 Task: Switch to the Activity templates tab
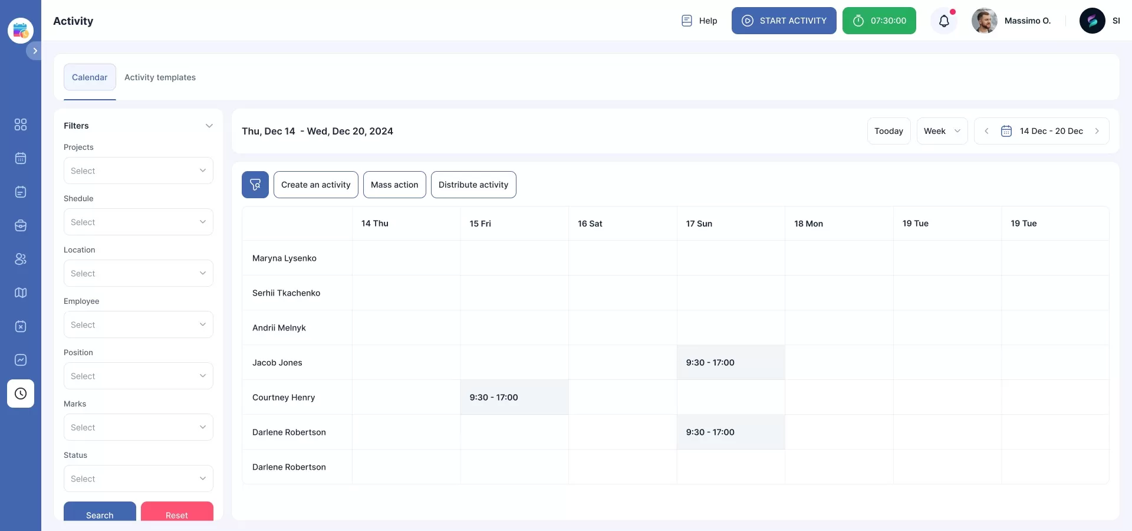(x=160, y=77)
